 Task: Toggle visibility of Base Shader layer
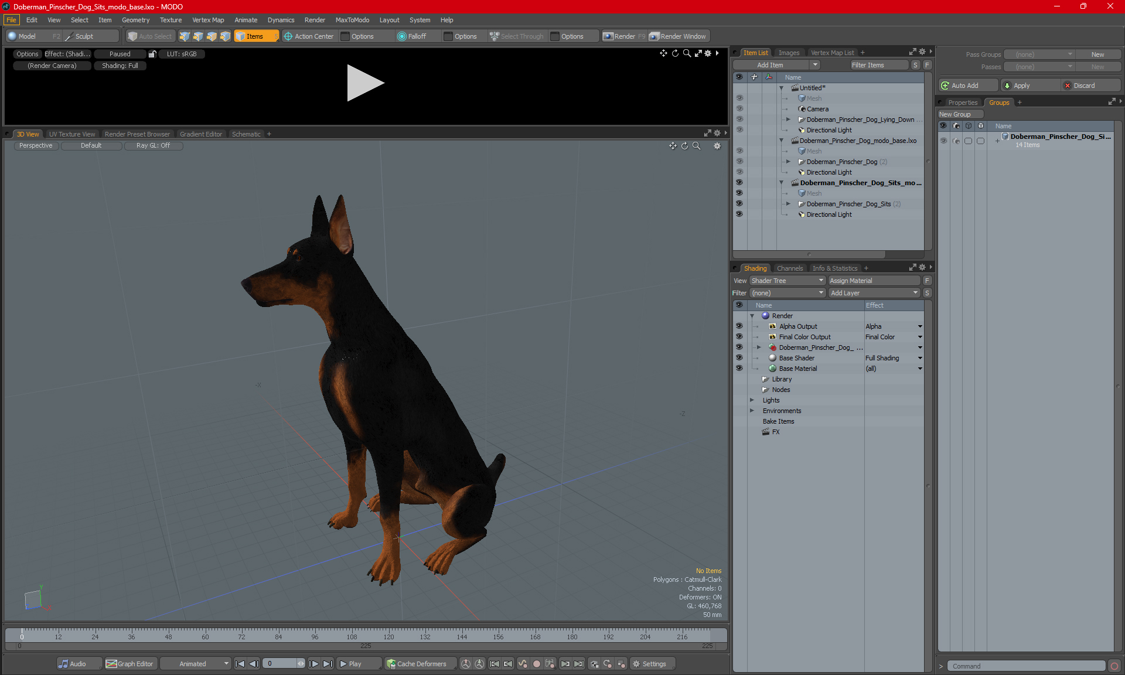click(x=739, y=358)
